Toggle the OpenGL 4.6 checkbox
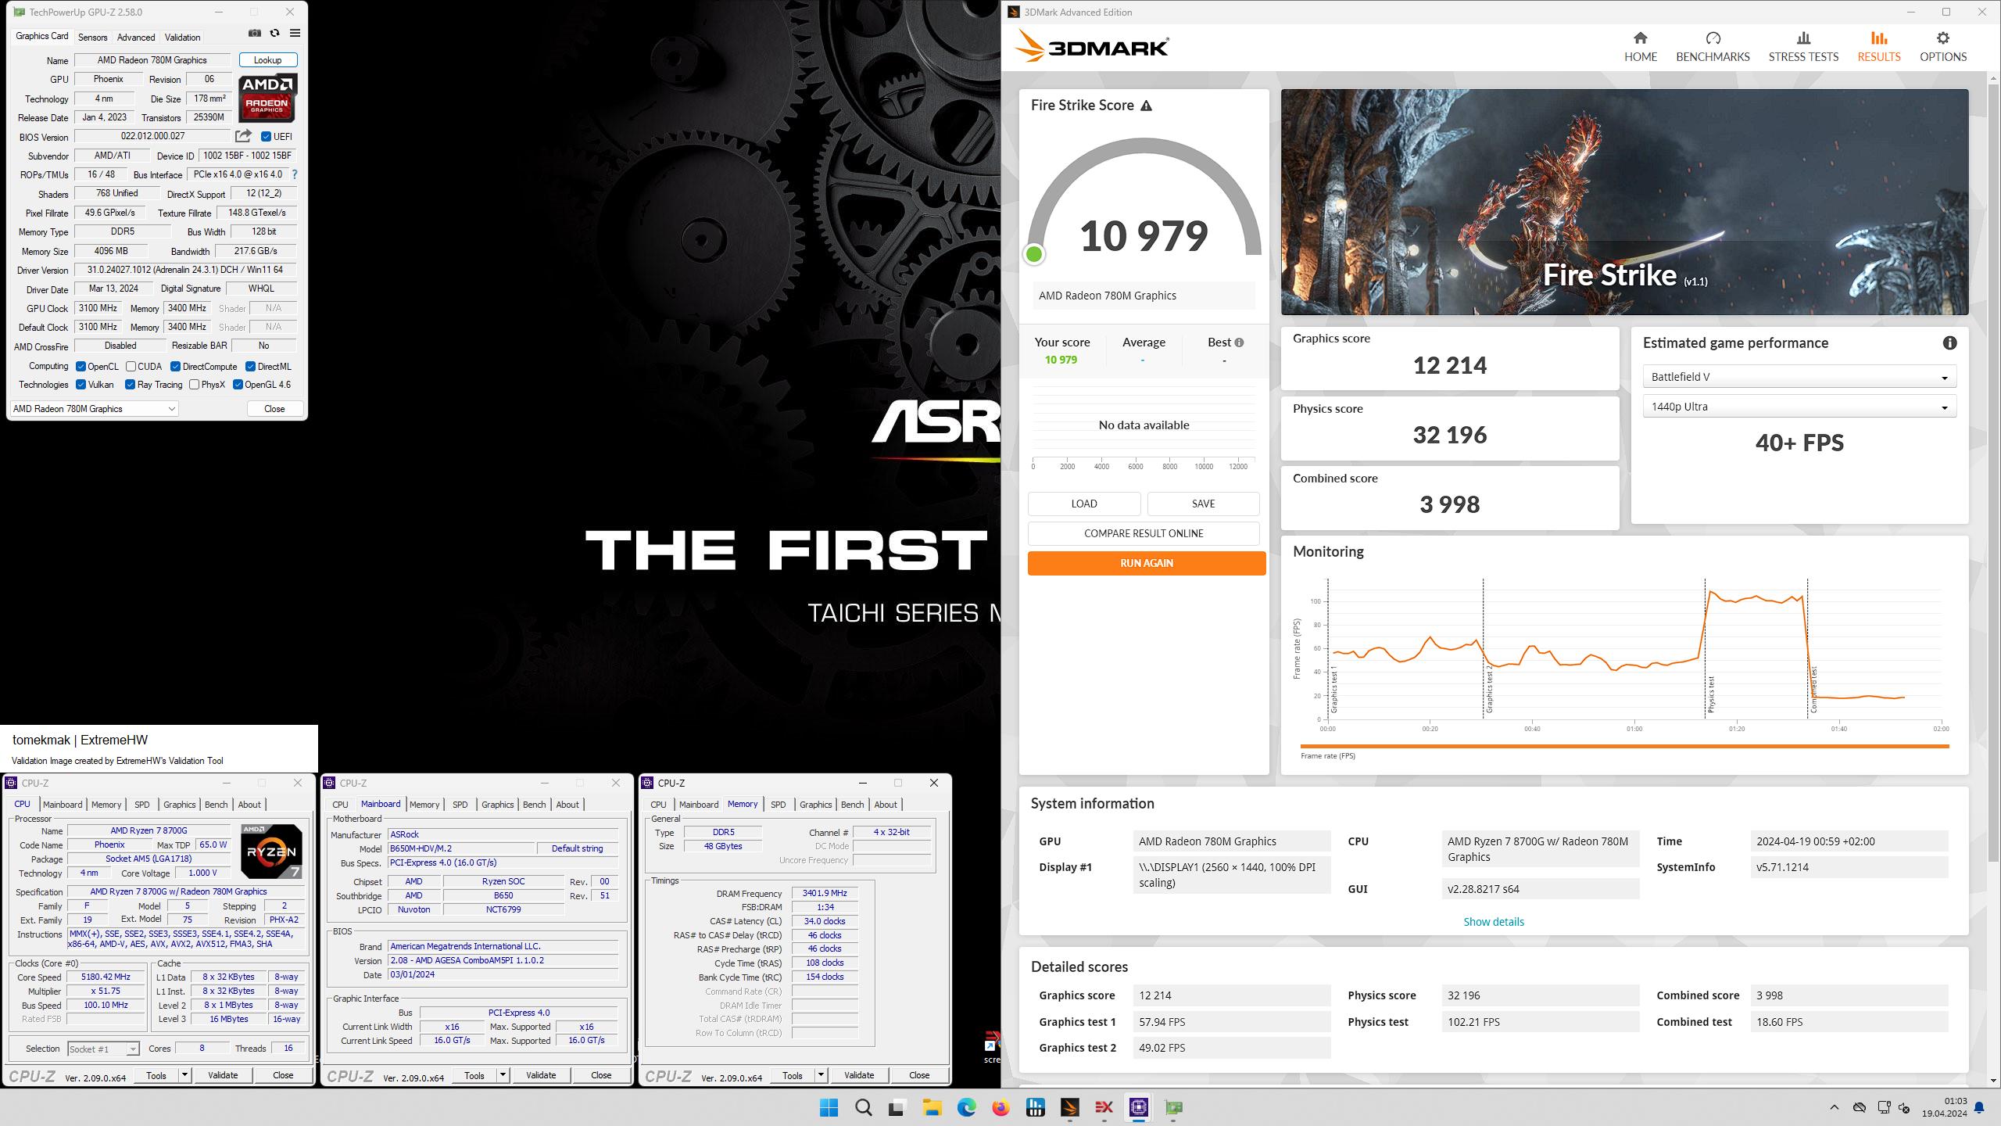The image size is (2001, 1126). [x=238, y=384]
